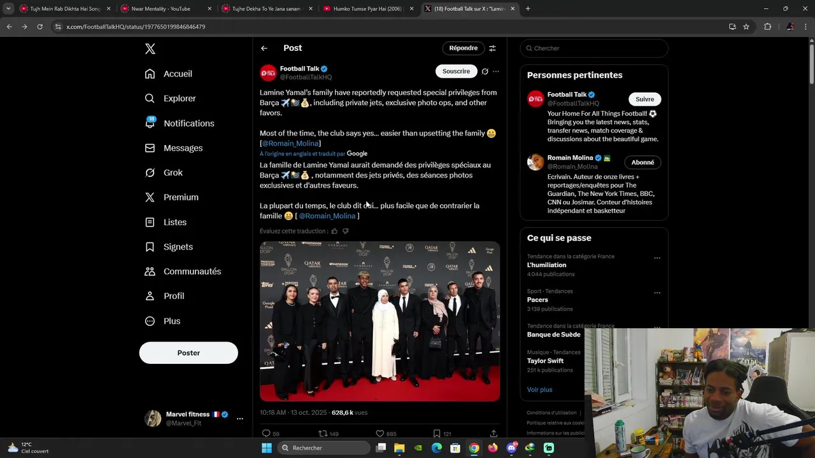Open @Romain_Molina mention in original text
This screenshot has width=815, height=458.
coord(290,144)
